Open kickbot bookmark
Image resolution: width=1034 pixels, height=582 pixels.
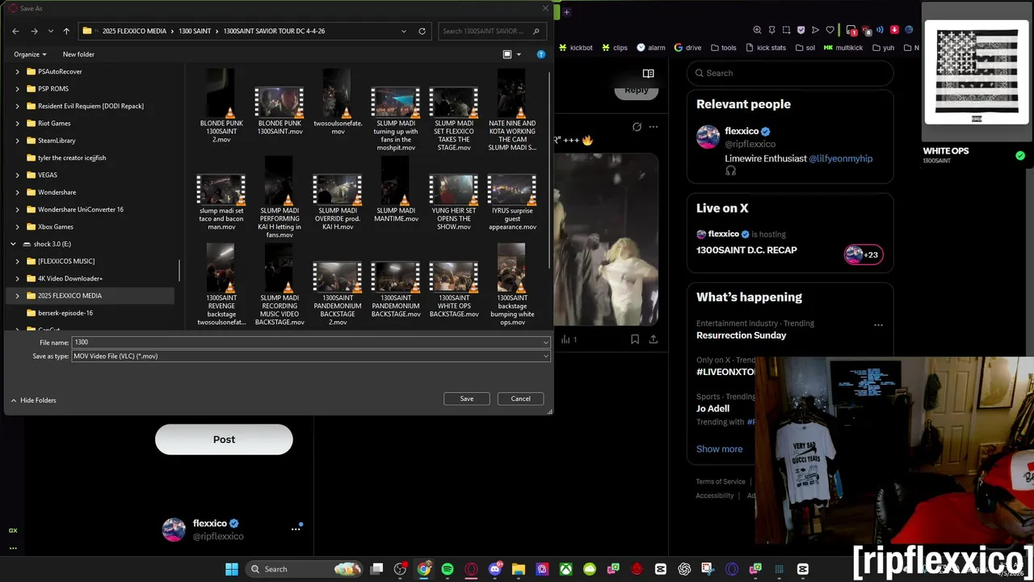point(576,48)
